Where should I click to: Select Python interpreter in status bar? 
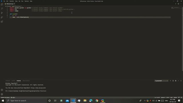[x=5, y=97]
